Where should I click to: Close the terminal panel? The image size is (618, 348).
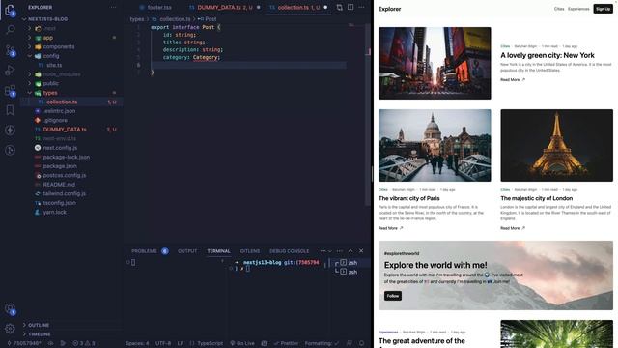coord(361,251)
